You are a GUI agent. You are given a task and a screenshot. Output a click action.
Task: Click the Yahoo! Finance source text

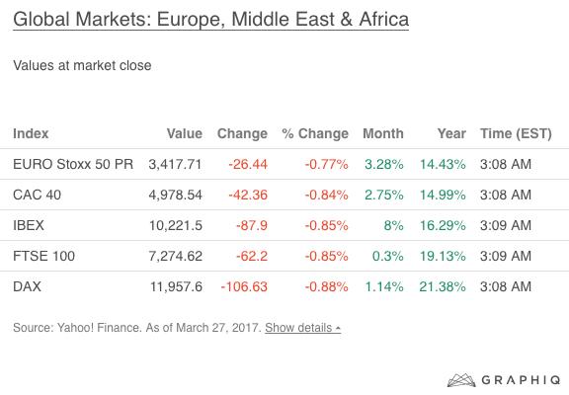[x=99, y=328]
